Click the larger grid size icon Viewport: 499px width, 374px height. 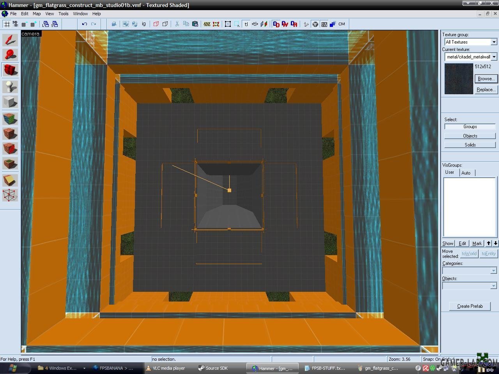(x=33, y=24)
